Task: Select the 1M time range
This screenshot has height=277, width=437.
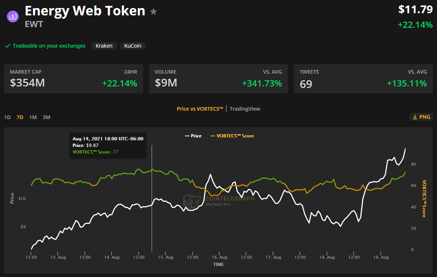Action: click(x=33, y=117)
